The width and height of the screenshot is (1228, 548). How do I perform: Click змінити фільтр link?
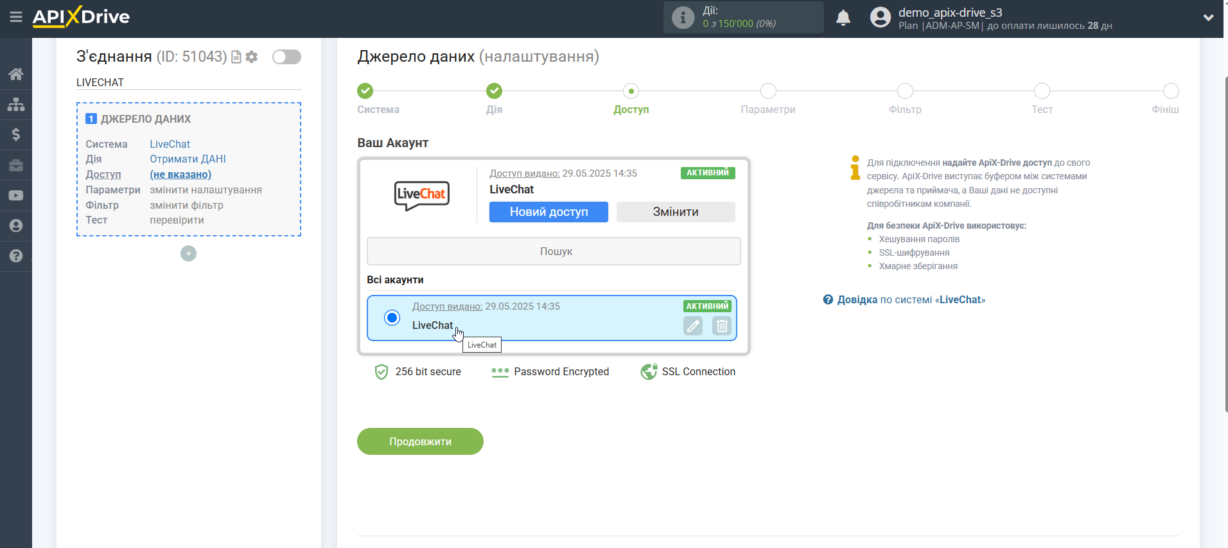point(186,205)
